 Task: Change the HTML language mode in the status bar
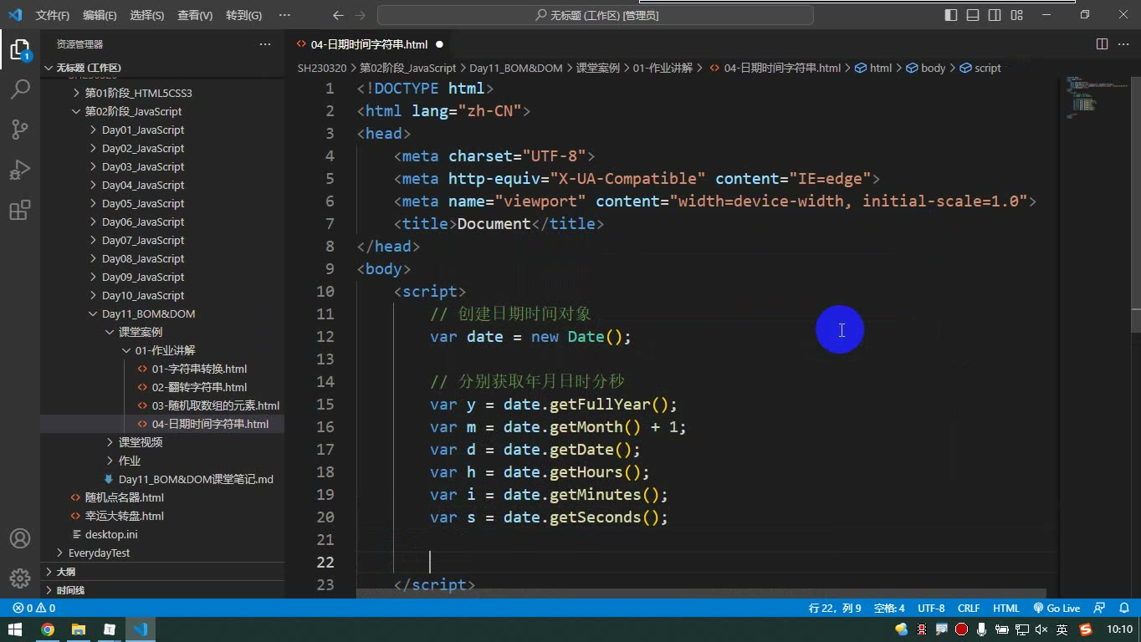[1006, 608]
